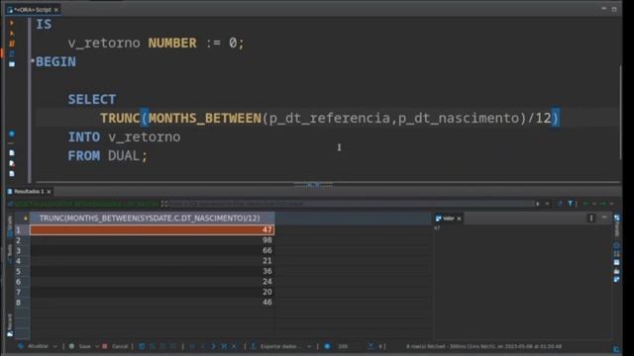Click the results filter expression field
Screen dimensions: 634x356
352,204
